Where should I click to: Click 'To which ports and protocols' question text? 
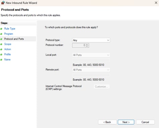click(x=71, y=27)
